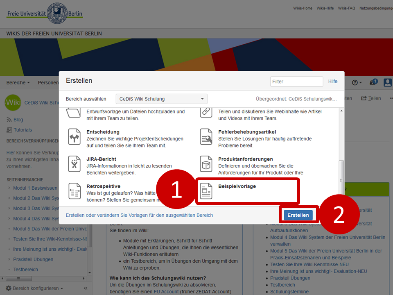This screenshot has height=295, width=393.
Task: Open the user profile avatar icon
Action: [x=388, y=82]
